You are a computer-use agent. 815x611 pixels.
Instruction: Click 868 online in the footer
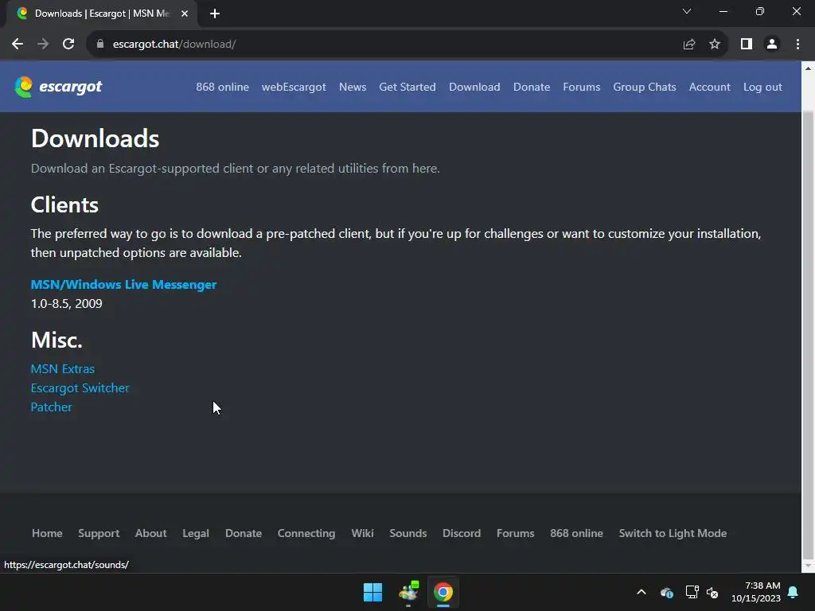coord(576,533)
